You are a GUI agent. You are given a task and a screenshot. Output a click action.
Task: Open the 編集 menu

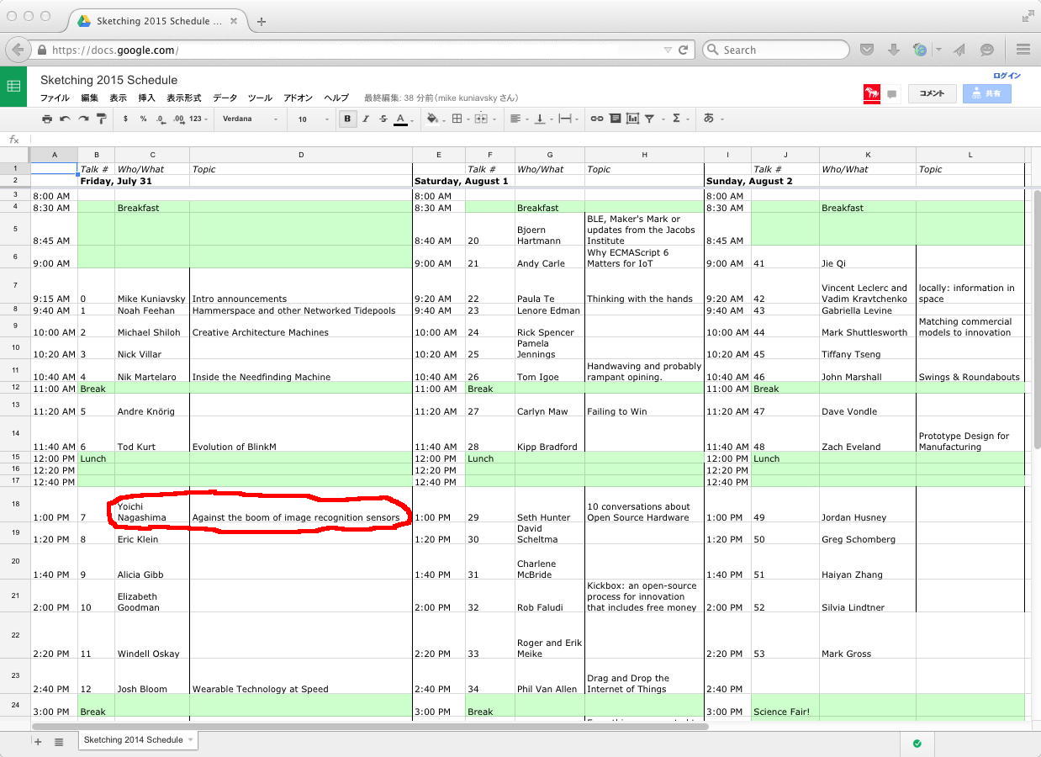[x=89, y=98]
